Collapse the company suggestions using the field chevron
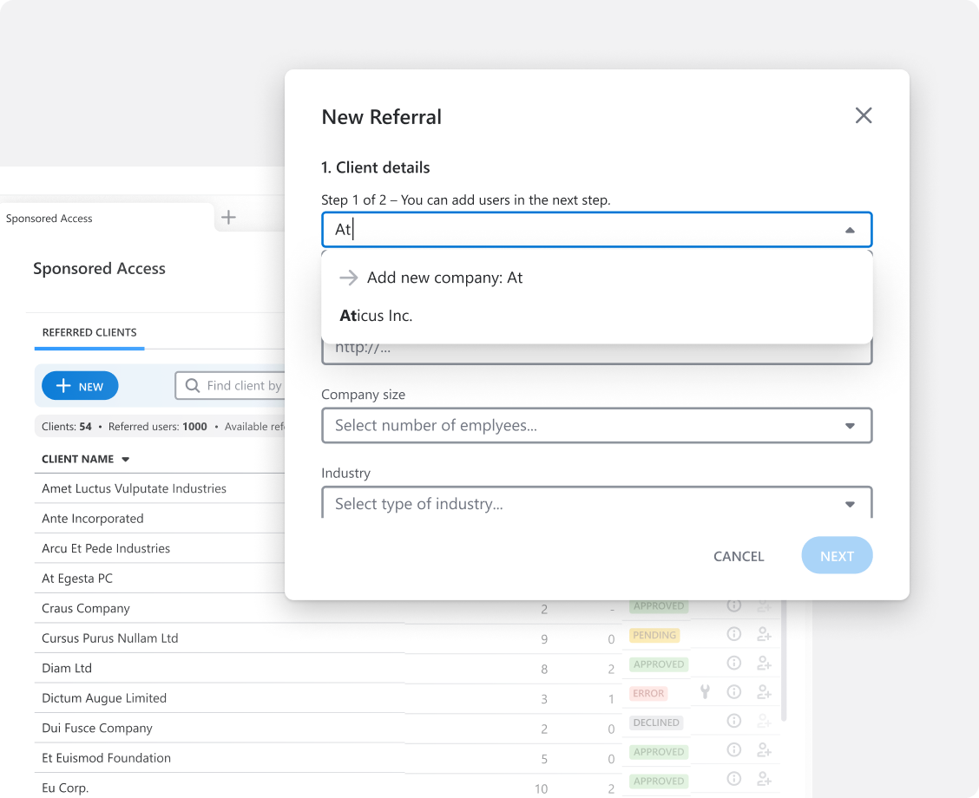This screenshot has height=798, width=979. (848, 229)
